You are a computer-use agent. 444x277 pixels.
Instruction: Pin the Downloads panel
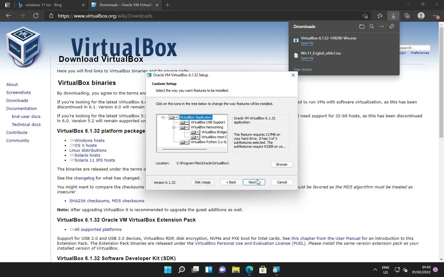click(x=392, y=26)
